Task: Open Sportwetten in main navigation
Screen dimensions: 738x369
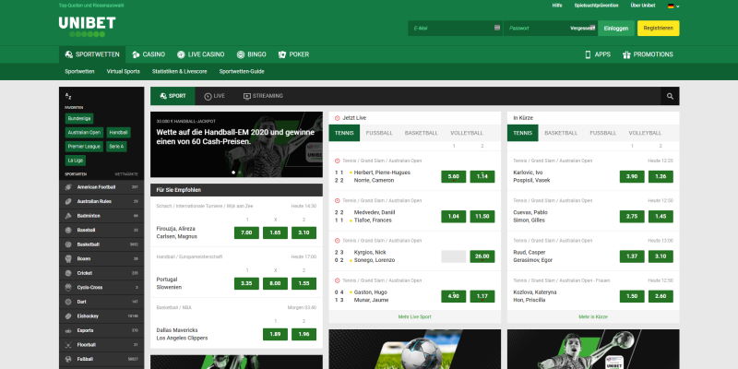Action: click(92, 54)
